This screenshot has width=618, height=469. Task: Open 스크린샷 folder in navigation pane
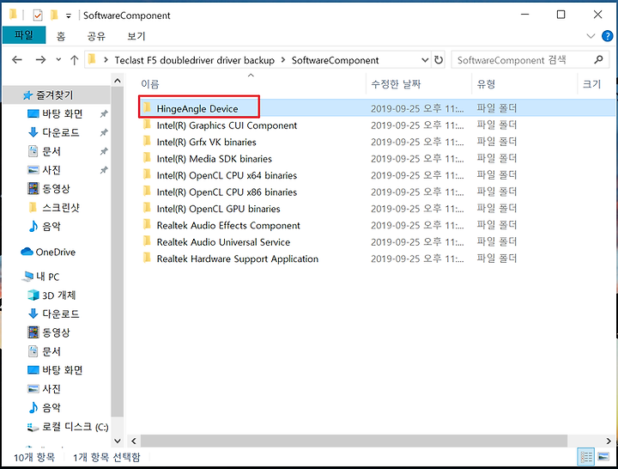point(60,208)
